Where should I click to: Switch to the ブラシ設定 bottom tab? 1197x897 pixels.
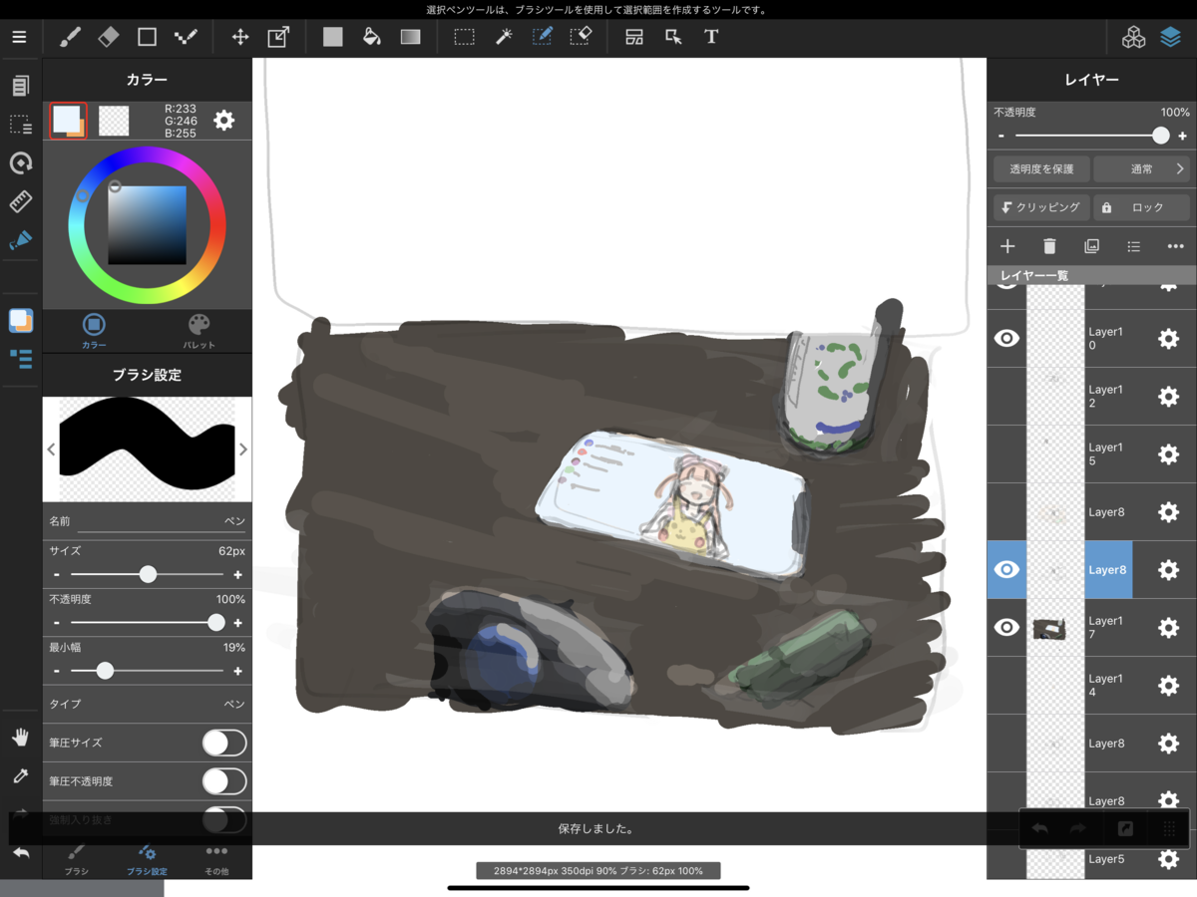tap(147, 859)
